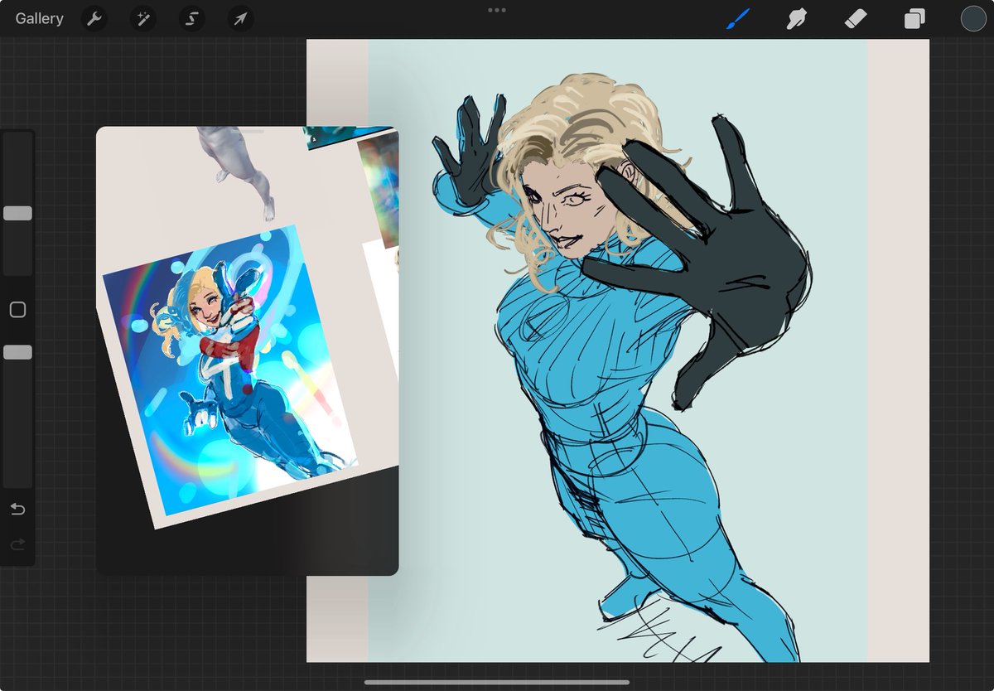
Task: Tap the undo arrow
Action: [x=17, y=509]
